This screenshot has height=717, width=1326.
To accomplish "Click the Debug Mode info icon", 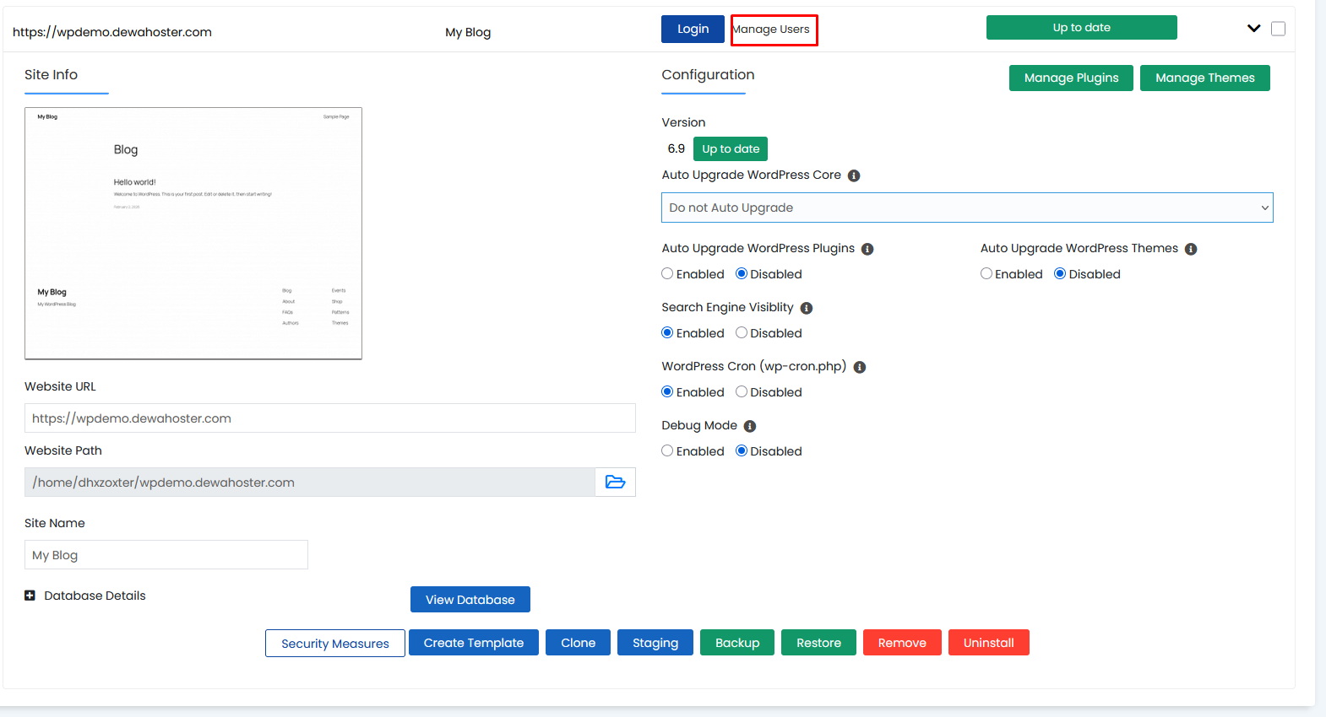I will (750, 426).
